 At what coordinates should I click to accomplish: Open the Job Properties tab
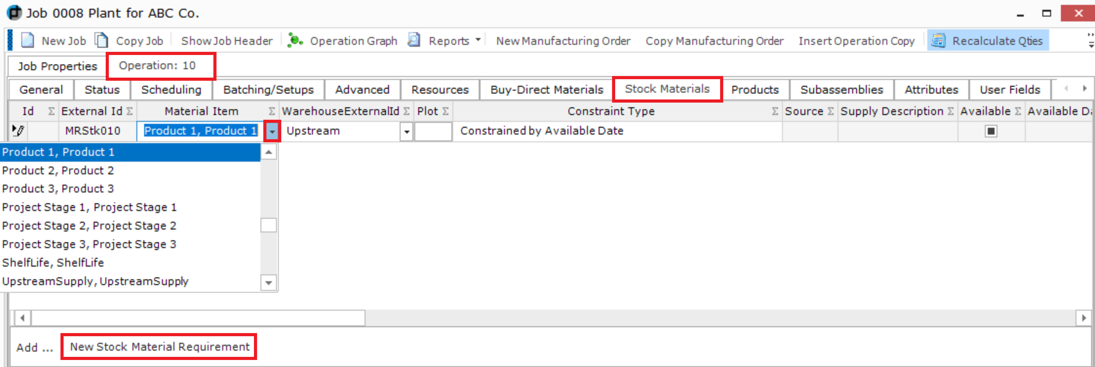57,66
